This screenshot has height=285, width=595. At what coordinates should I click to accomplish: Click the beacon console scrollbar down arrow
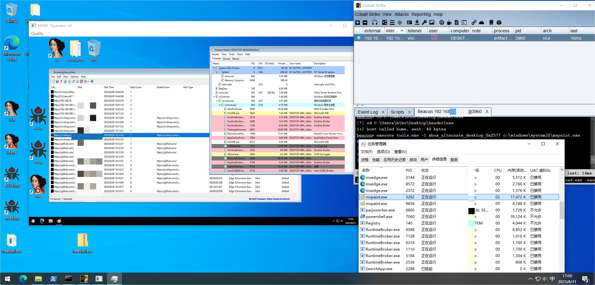[593, 166]
